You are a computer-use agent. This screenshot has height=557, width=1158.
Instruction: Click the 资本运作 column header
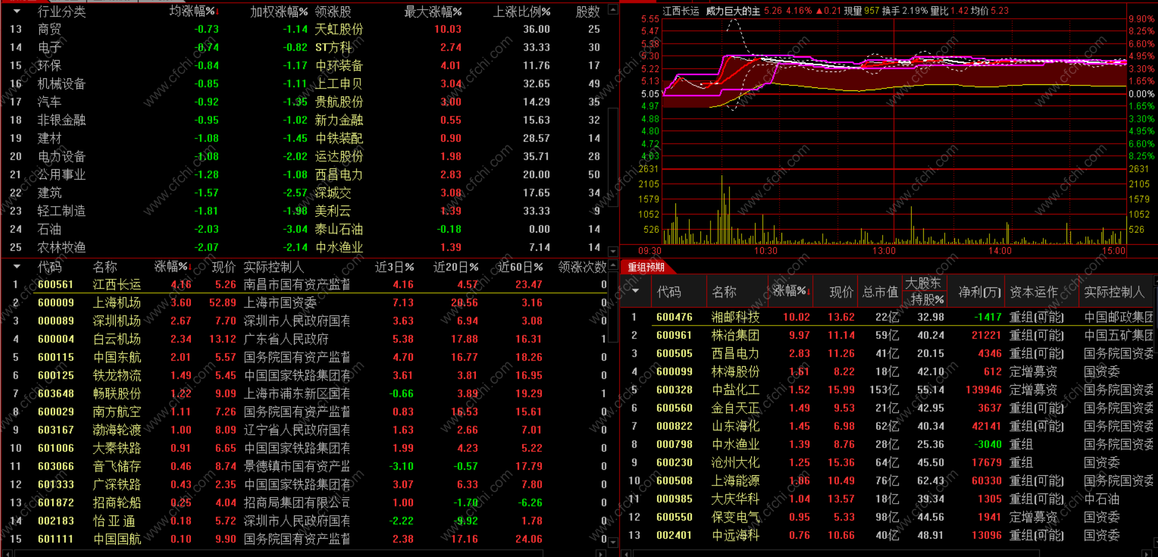(x=1034, y=292)
